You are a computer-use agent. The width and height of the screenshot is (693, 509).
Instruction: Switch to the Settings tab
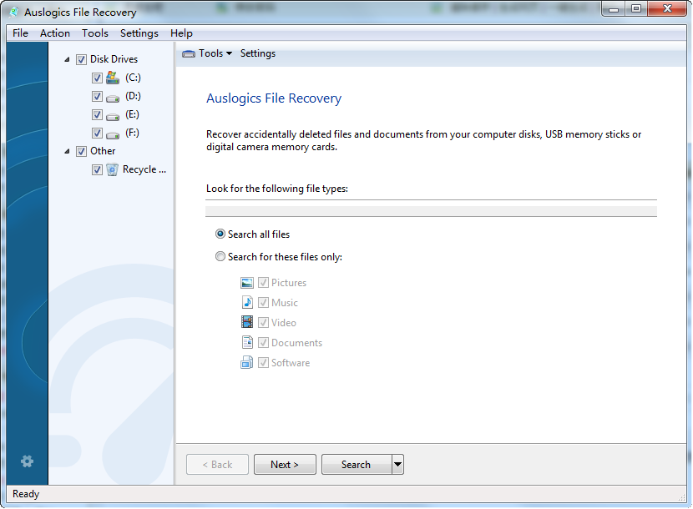point(257,53)
